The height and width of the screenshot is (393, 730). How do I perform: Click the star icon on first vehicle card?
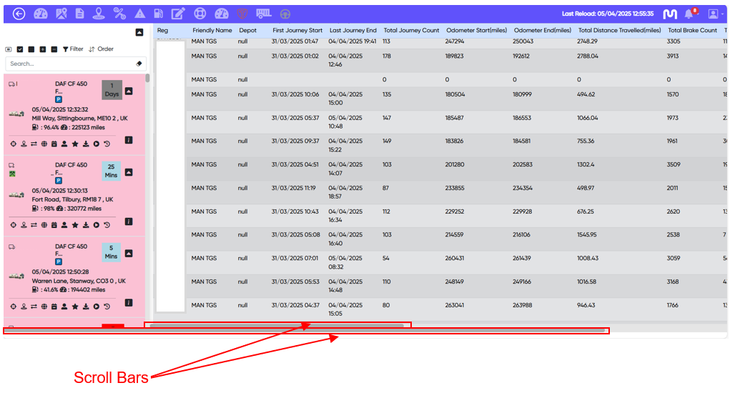pyautogui.click(x=75, y=144)
